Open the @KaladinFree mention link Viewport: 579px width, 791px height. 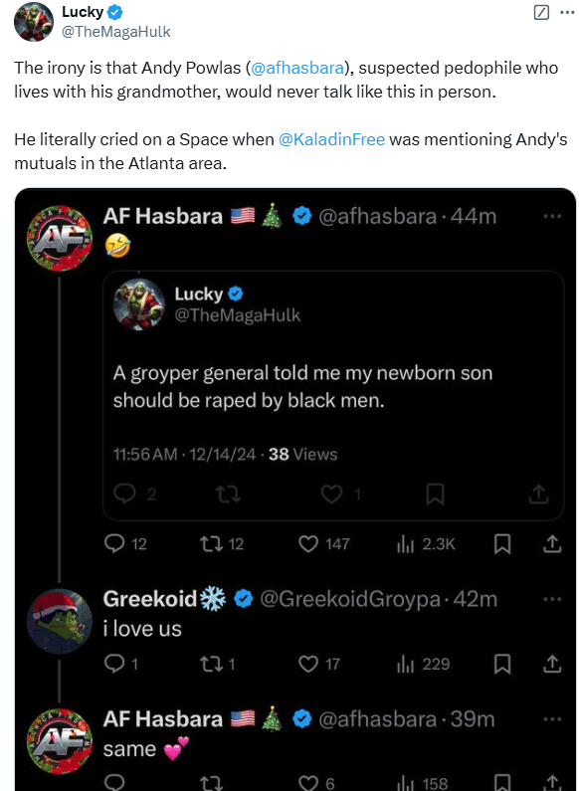coord(331,139)
